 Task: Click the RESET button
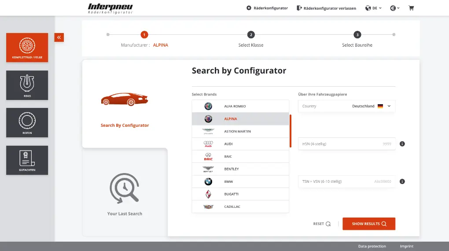(x=322, y=224)
